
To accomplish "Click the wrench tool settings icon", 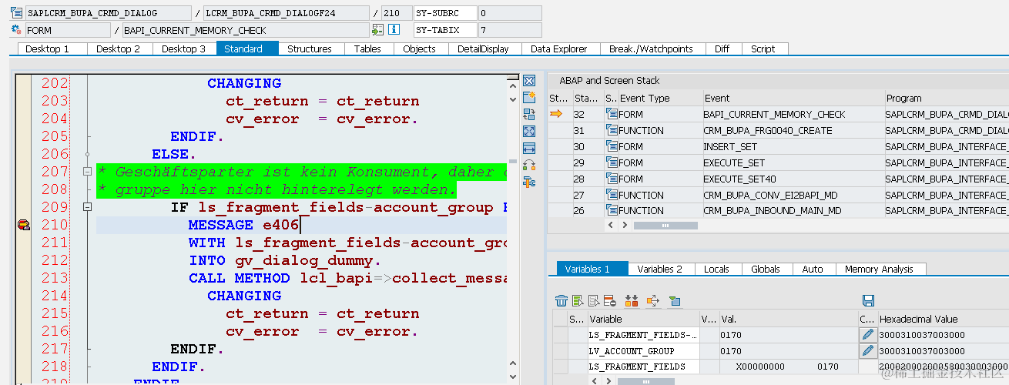I will (x=529, y=182).
